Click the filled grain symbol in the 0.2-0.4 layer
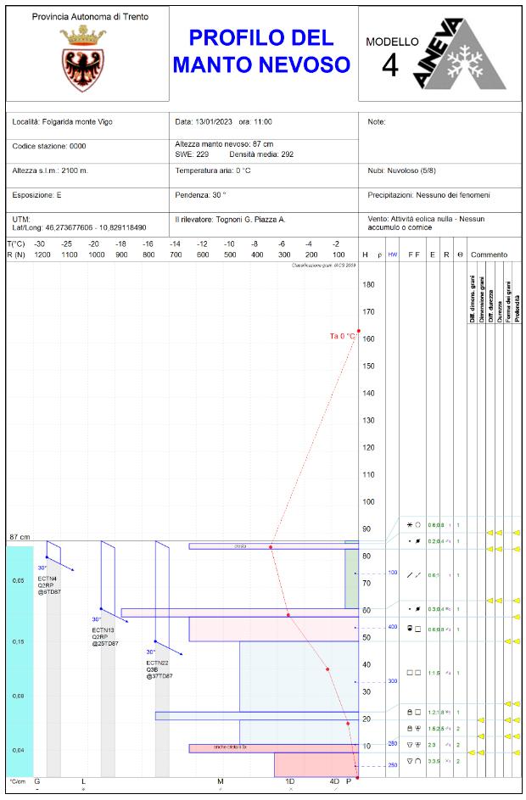The width and height of the screenshot is (526, 800). [x=418, y=540]
